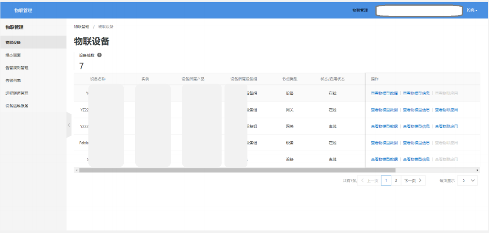
Task: Expand the 每页显示 page size dropdown
Action: click(468, 180)
